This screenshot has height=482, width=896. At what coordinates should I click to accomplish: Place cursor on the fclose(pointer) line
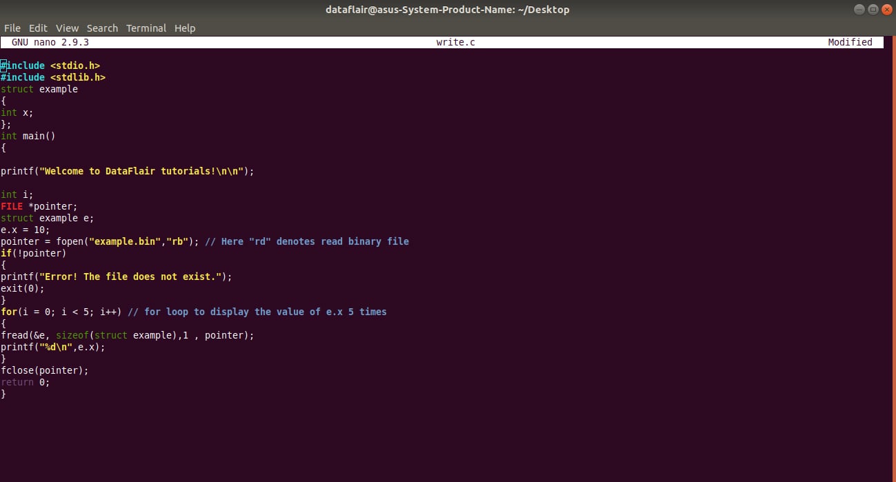click(x=44, y=370)
